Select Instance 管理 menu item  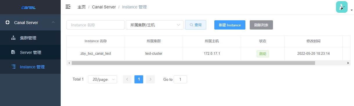[30, 67]
